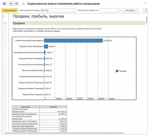Screen dimensions: 148x136
Task: Click value label 7891.09
Action: pos(49,58)
